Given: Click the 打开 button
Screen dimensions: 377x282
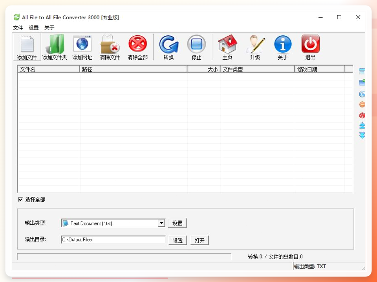Looking at the screenshot, I should tap(199, 240).
